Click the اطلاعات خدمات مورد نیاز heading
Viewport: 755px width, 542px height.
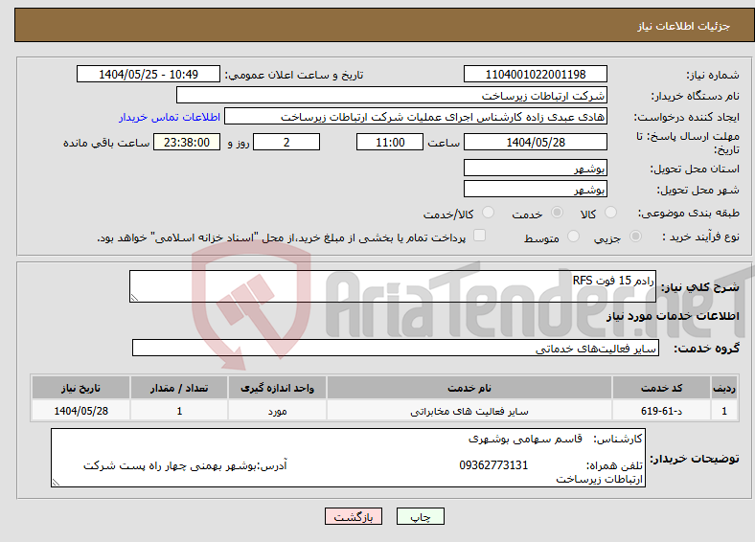click(x=673, y=316)
